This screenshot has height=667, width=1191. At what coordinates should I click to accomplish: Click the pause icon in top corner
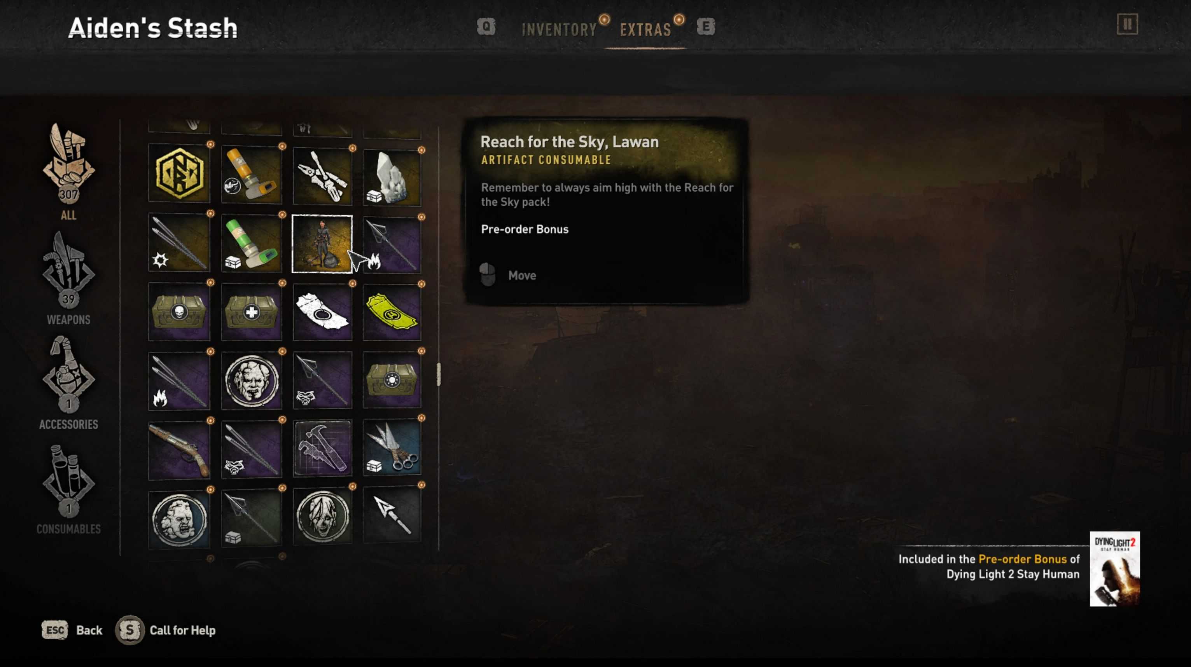click(1127, 24)
